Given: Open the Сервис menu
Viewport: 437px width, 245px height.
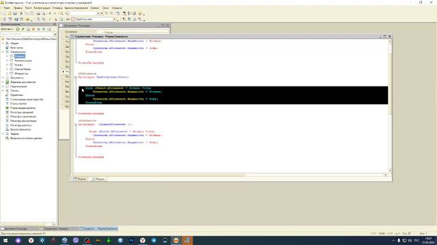Looking at the screenshot, I should [95, 8].
